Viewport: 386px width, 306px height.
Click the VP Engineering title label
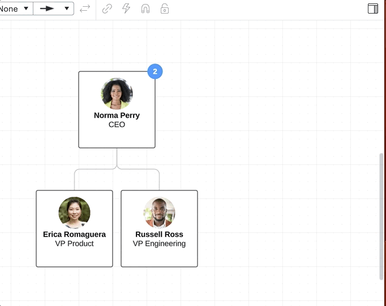[159, 244]
